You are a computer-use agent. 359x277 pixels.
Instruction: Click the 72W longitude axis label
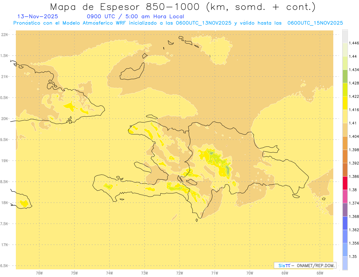[180, 273]
